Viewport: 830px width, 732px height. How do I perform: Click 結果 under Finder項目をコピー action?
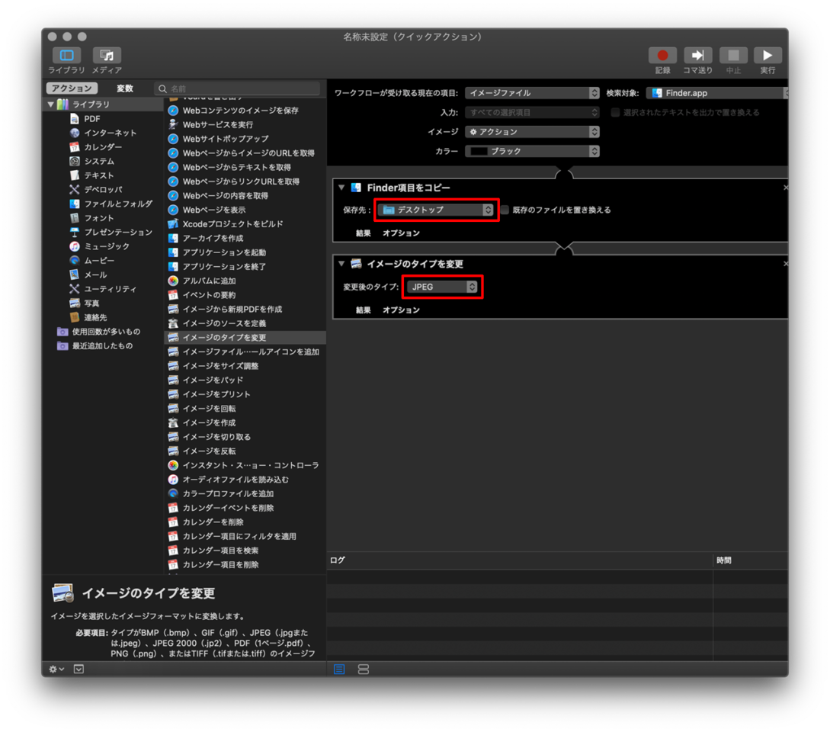pyautogui.click(x=364, y=233)
